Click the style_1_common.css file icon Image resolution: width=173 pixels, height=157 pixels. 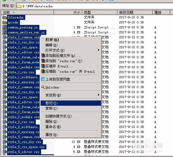pyautogui.click(x=5, y=37)
